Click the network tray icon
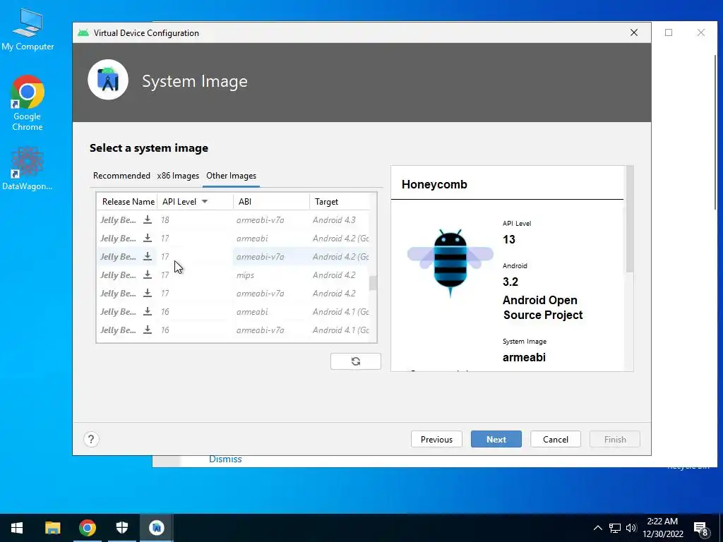Image resolution: width=723 pixels, height=542 pixels. tap(615, 528)
